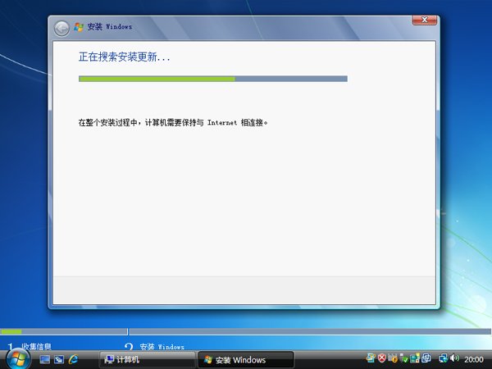Click the heading 正在搜索安装更新...
The image size is (492, 369).
coord(124,57)
